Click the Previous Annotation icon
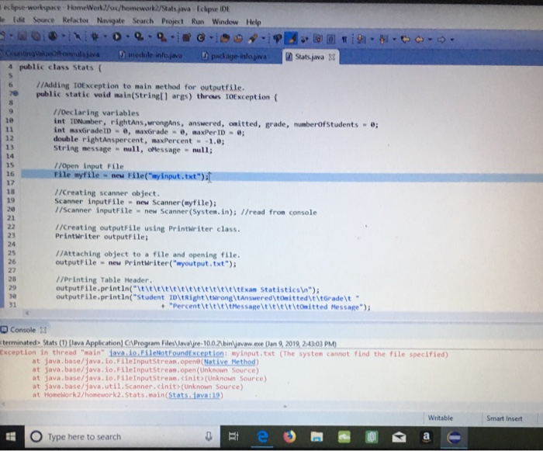The width and height of the screenshot is (543, 451). pyautogui.click(x=383, y=39)
